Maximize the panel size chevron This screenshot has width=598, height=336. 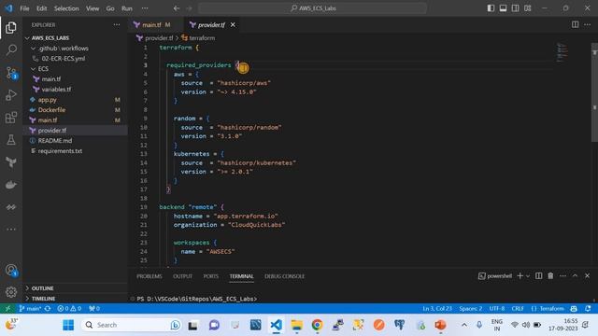[x=575, y=276]
